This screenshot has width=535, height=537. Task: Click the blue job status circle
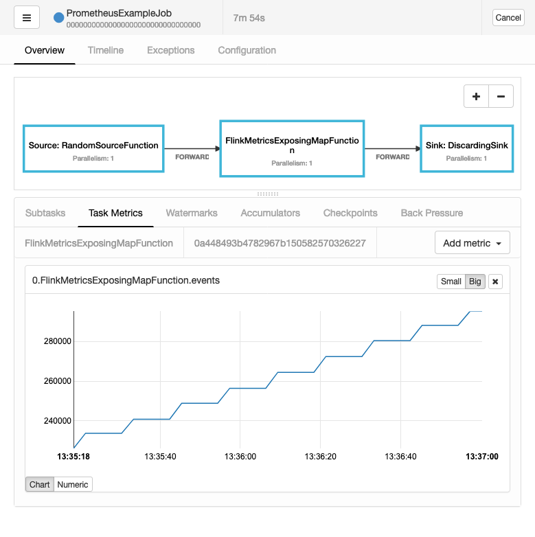[x=59, y=16]
